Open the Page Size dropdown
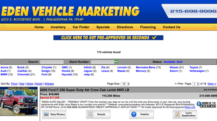The image size is (217, 121). coord(125,84)
